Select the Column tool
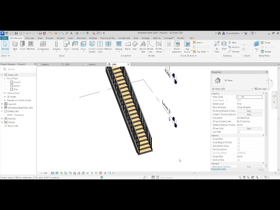 [x=56, y=45]
